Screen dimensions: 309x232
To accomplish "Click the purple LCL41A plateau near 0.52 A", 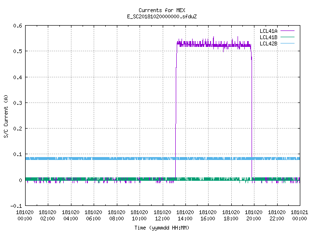I will (214, 45).
